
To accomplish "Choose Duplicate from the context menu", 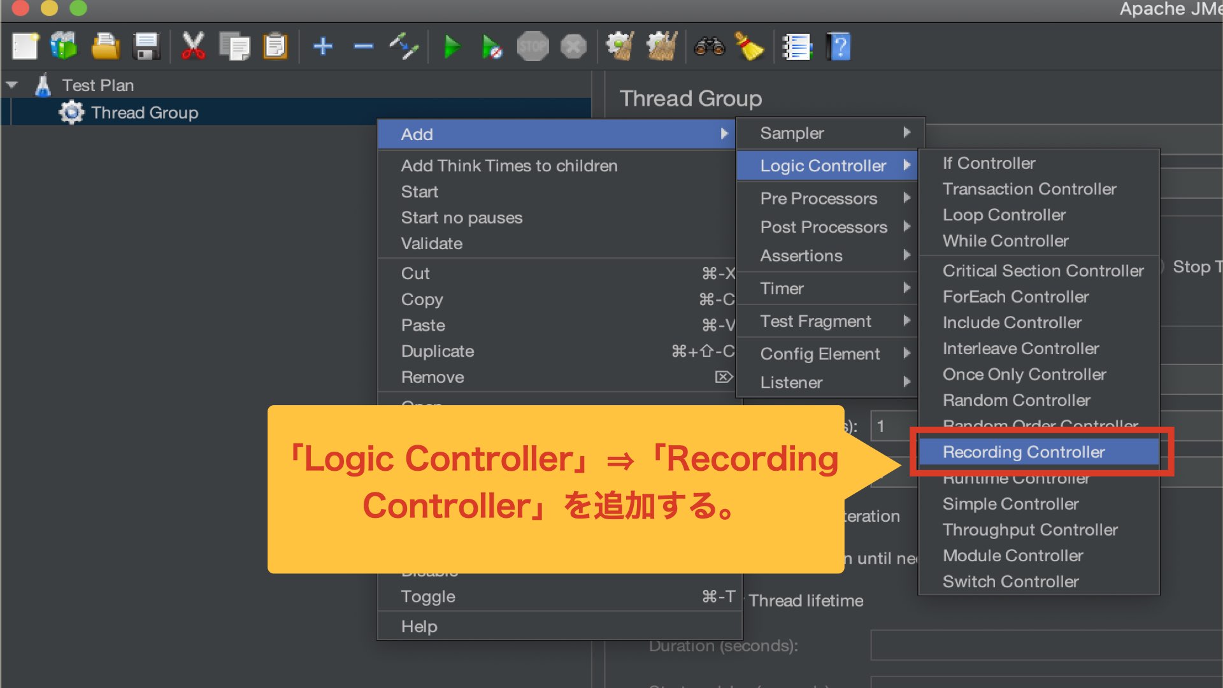I will click(x=438, y=351).
